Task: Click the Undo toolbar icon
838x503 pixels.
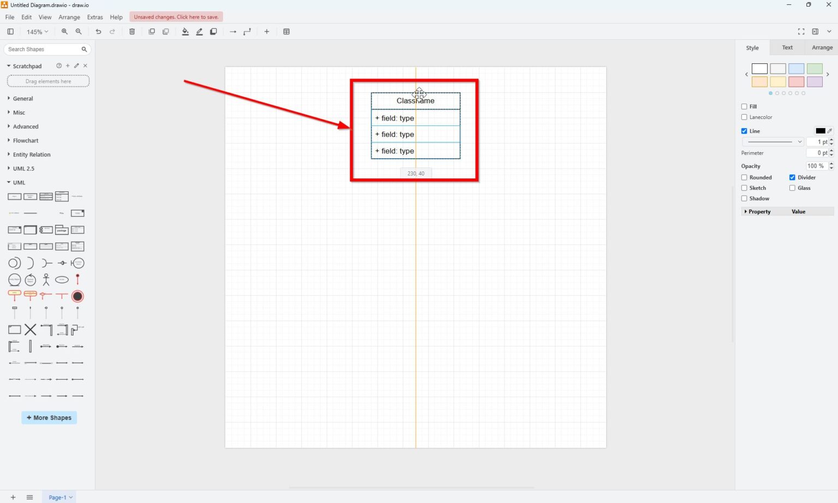Action: (x=98, y=32)
